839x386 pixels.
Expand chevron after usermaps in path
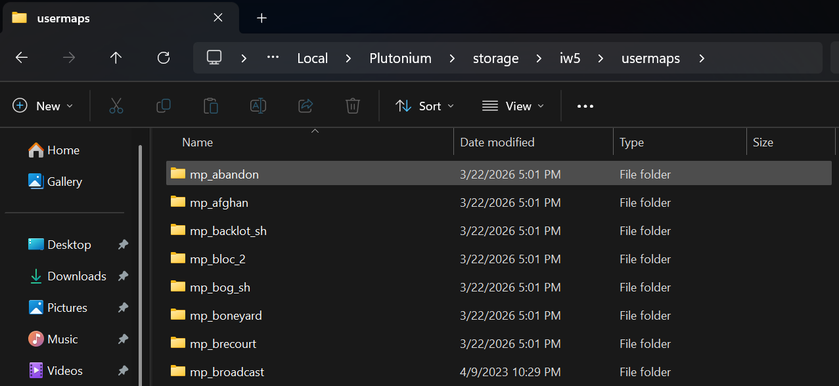pyautogui.click(x=702, y=58)
